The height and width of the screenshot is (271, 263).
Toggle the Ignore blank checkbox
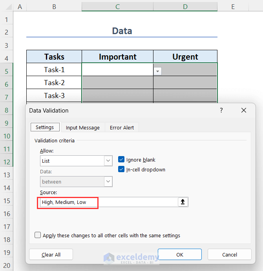121,160
